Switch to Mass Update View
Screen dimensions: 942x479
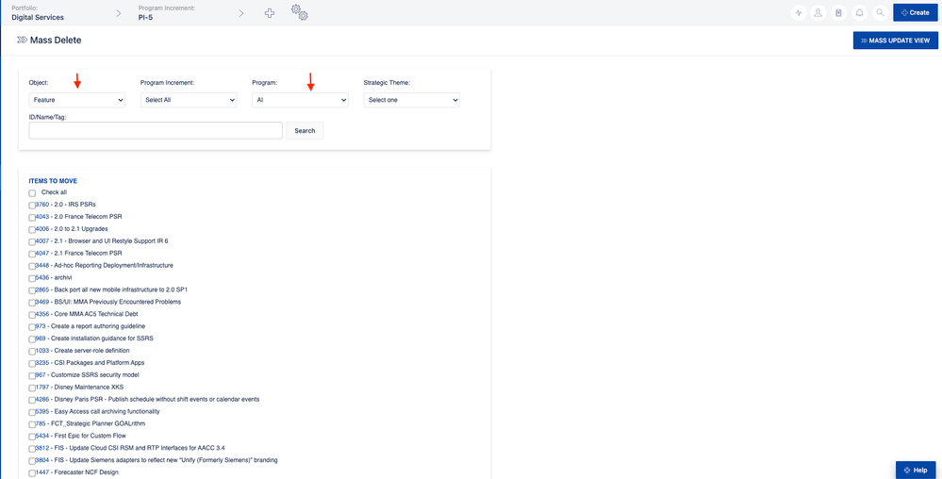895,41
